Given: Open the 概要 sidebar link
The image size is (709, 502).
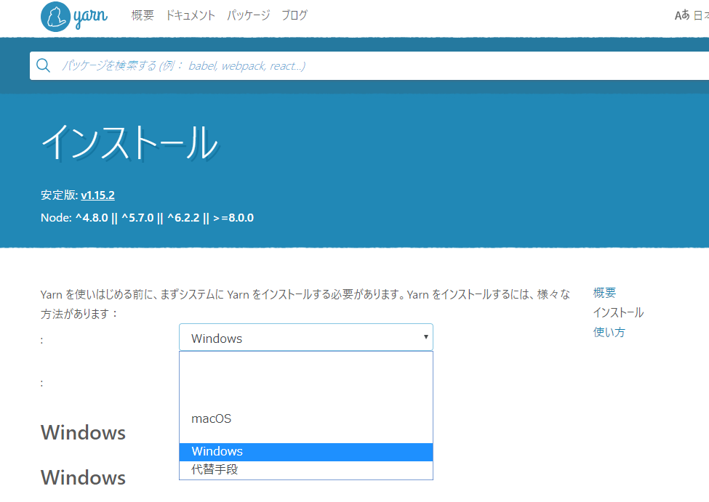Looking at the screenshot, I should [x=604, y=293].
